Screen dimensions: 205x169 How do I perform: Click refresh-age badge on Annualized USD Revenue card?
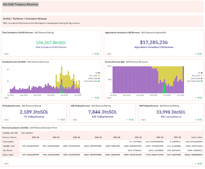pos(200,54)
